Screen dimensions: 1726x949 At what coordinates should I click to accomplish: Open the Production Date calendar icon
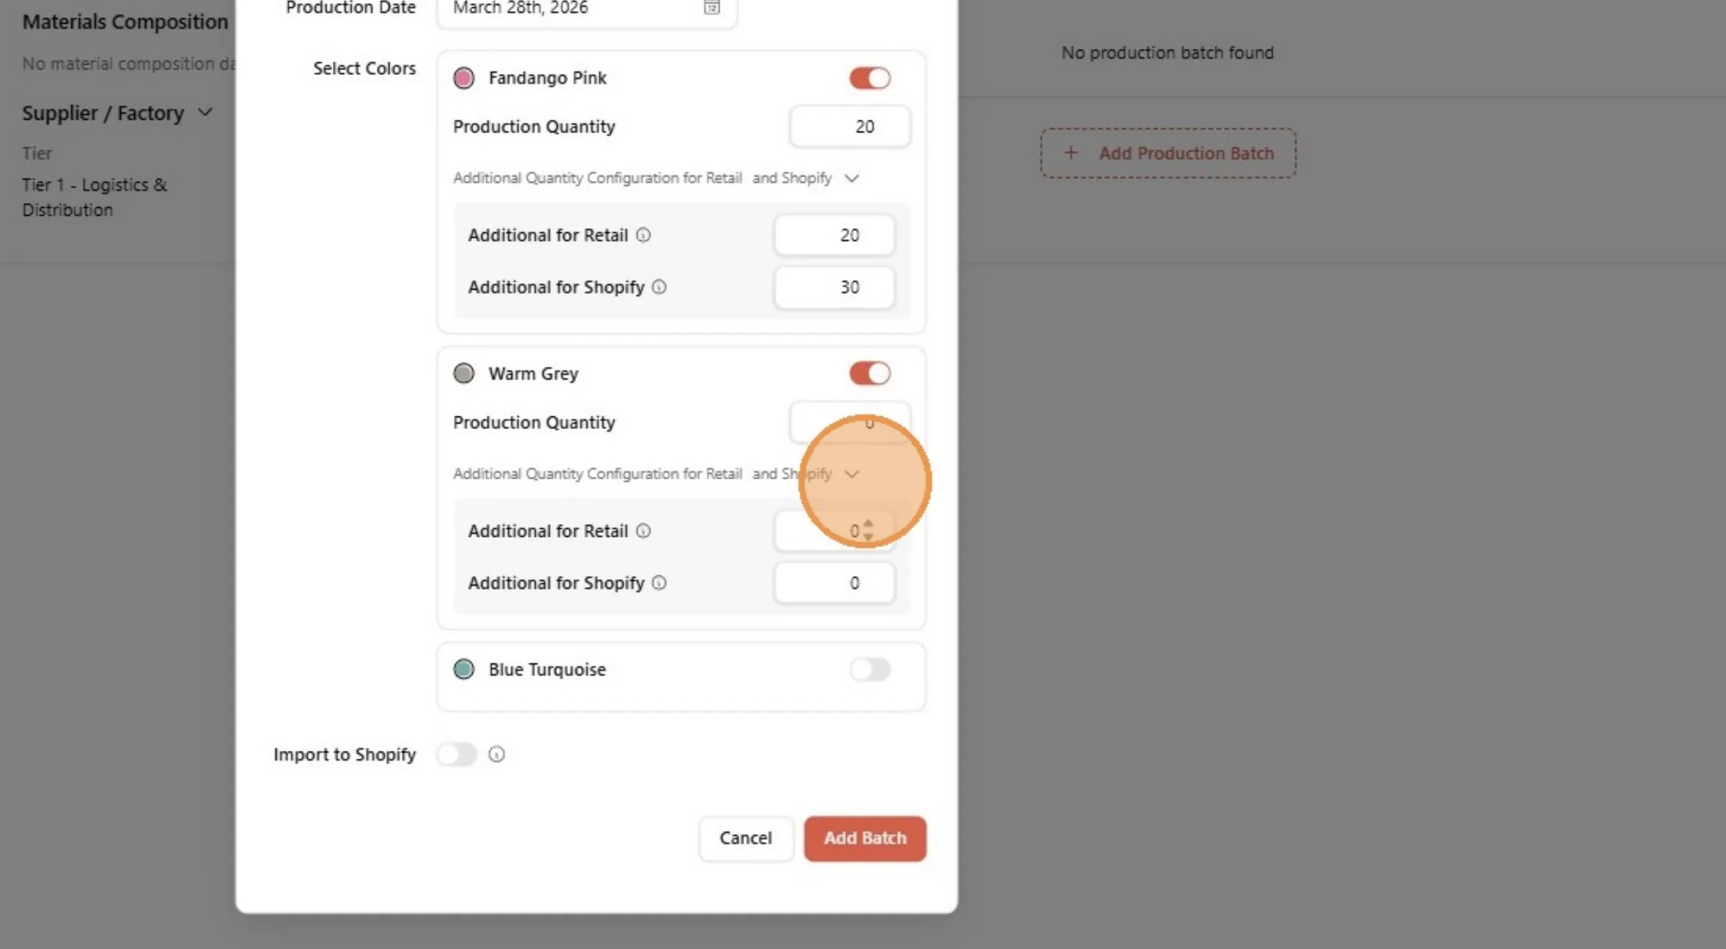coord(711,7)
